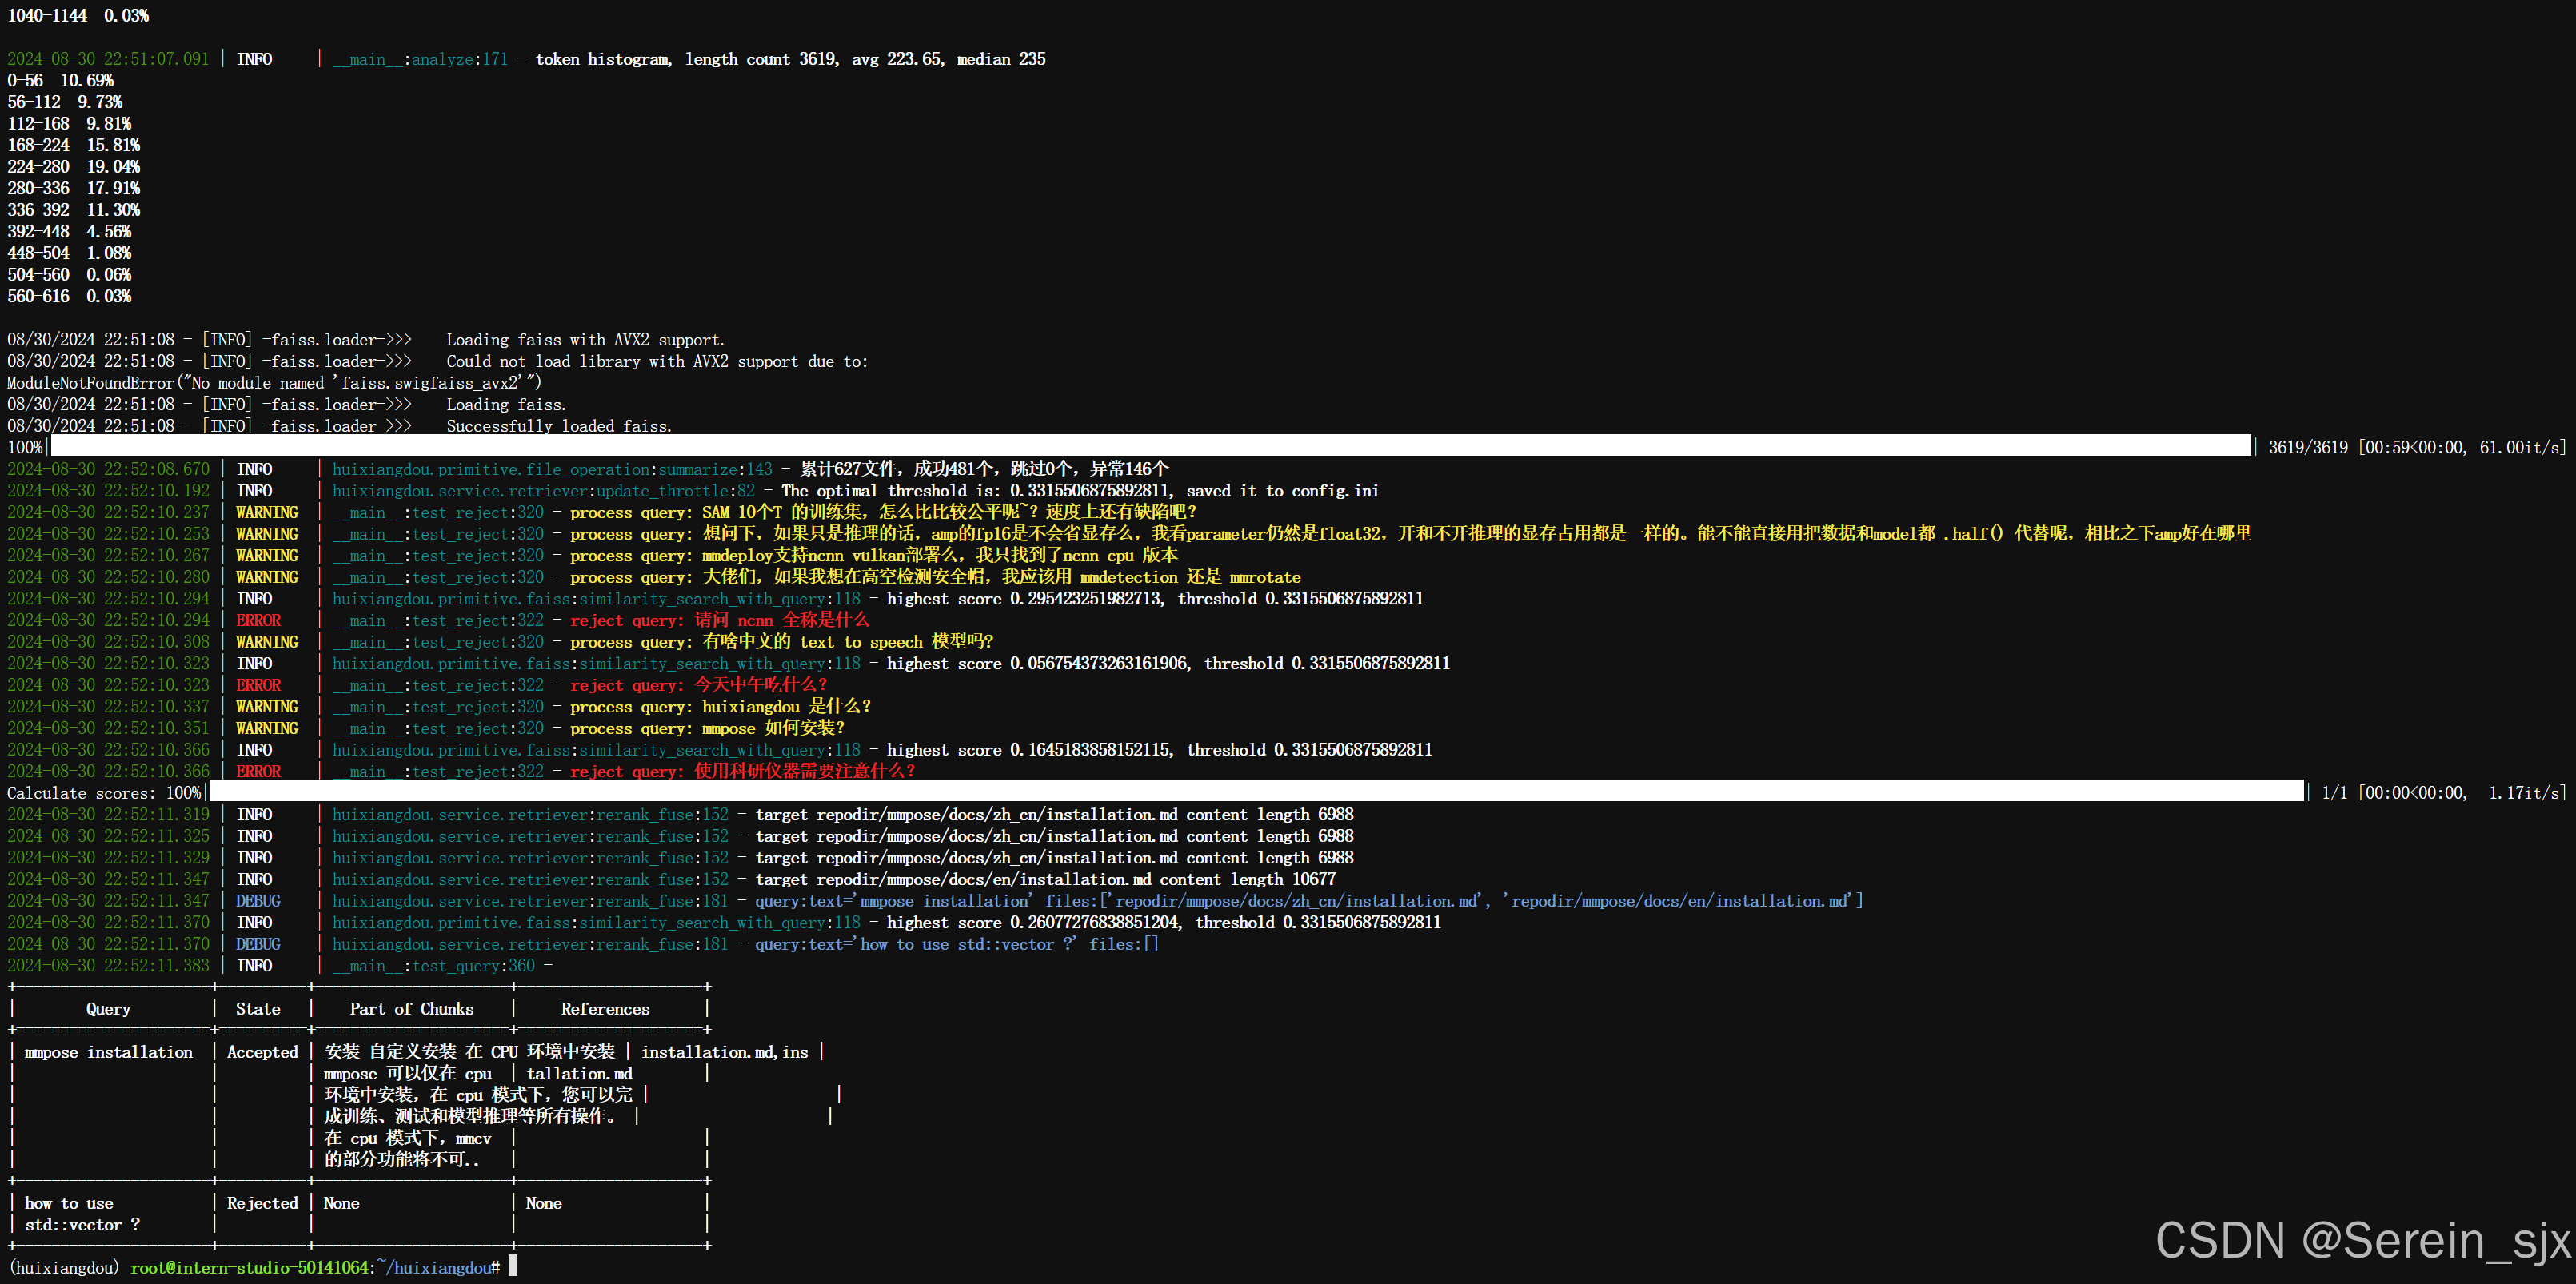Click the red 'reject query: 今天中午吃什么' line
The height and width of the screenshot is (1284, 2576).
[698, 685]
